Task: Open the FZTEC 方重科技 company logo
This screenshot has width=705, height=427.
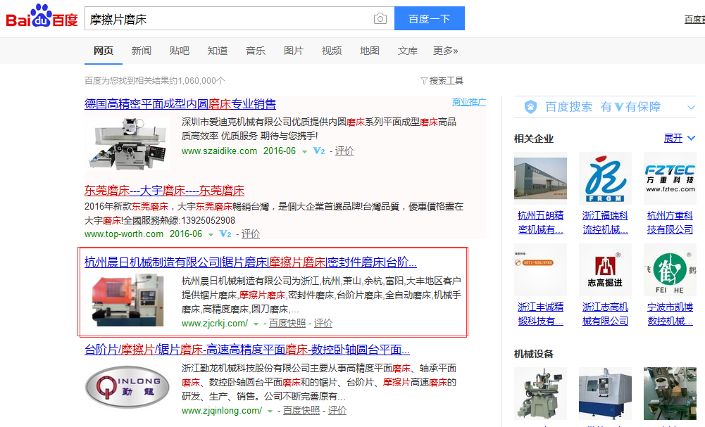Action: coord(669,179)
